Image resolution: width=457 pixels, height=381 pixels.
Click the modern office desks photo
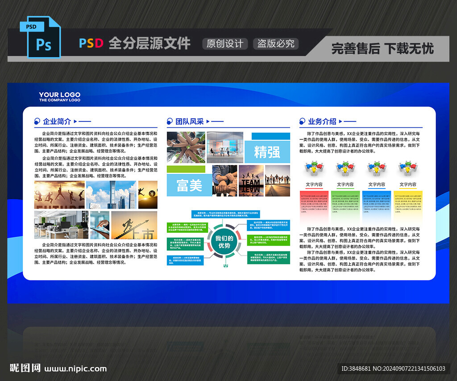61,225
